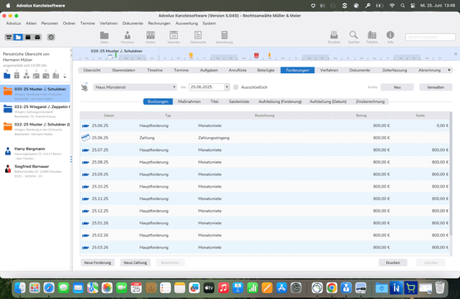Sort by the Betrag column header
Screen dimensions: 460x299
click(361, 115)
